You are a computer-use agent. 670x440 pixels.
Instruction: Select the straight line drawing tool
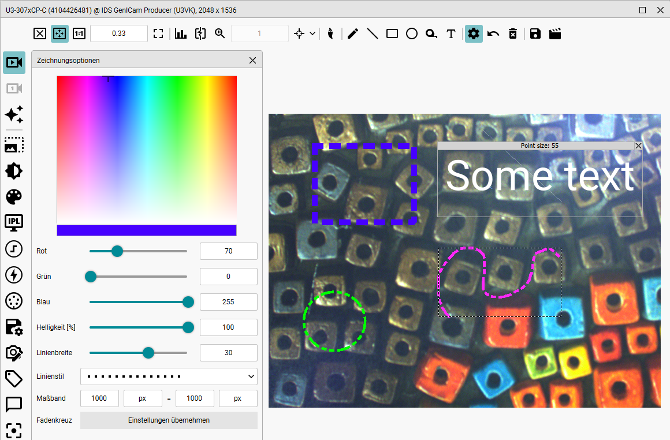(x=372, y=33)
